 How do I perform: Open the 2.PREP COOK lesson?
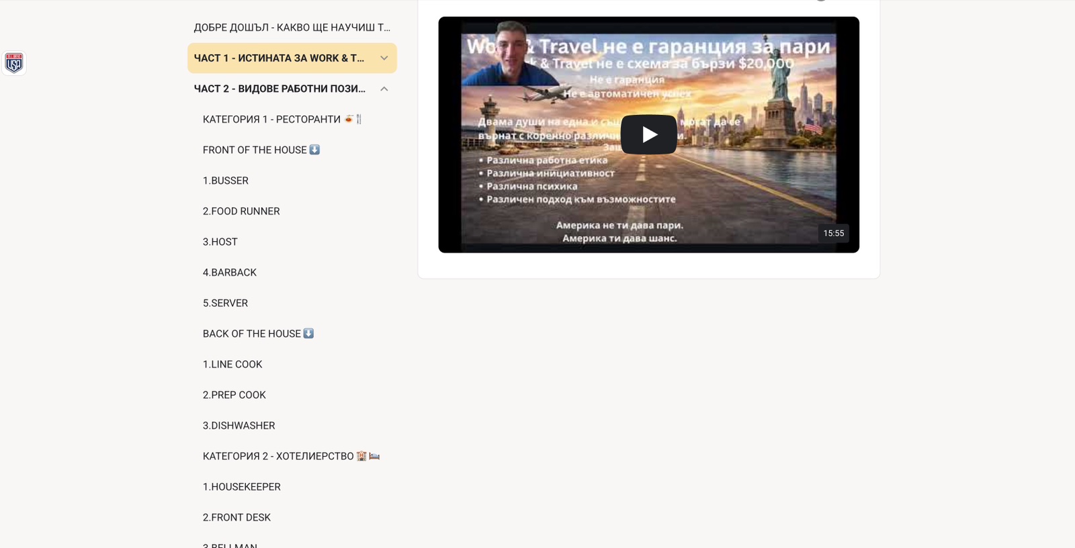point(234,395)
